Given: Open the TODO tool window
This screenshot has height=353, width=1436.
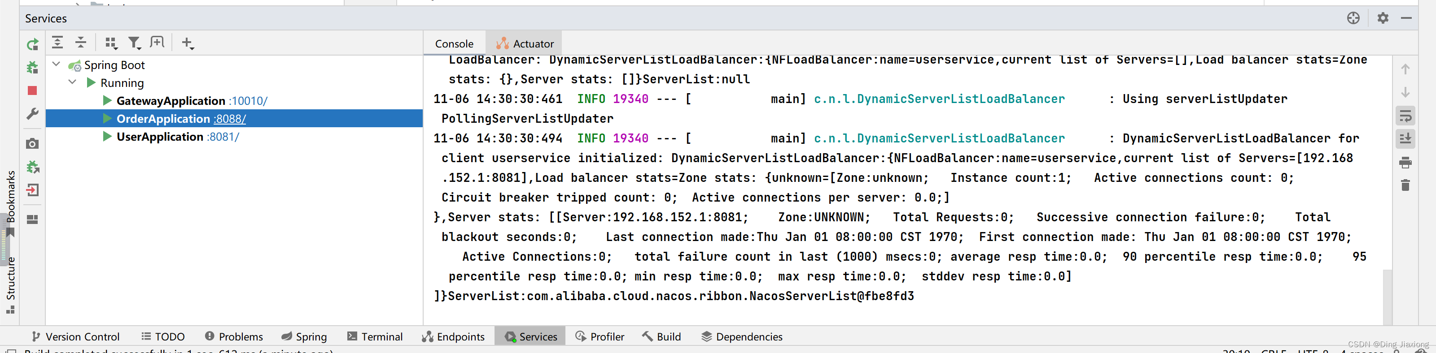Looking at the screenshot, I should pos(163,336).
